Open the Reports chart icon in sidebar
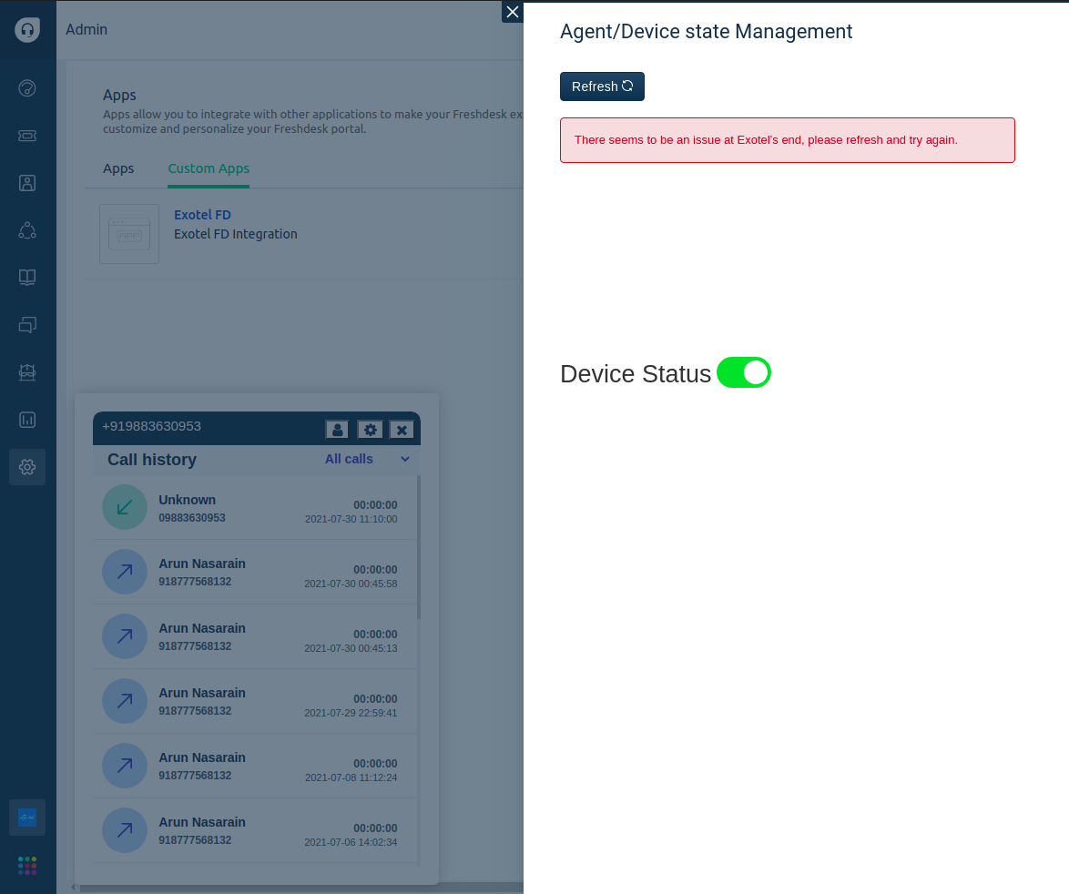Screen dimensions: 1069x894 tap(27, 420)
